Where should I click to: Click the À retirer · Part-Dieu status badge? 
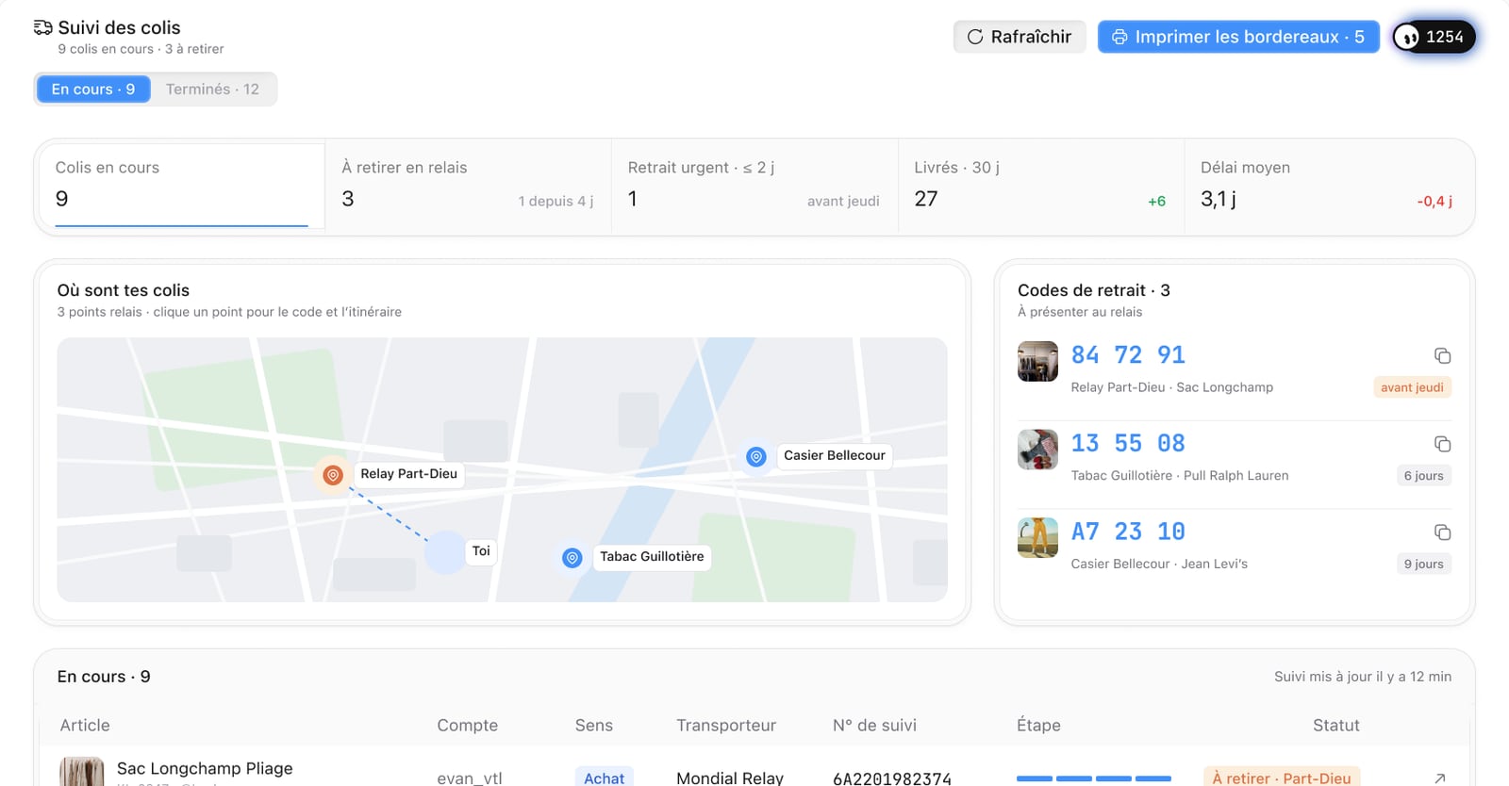(1282, 778)
